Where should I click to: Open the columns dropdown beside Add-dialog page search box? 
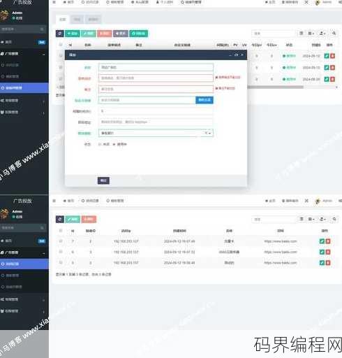(x=311, y=34)
